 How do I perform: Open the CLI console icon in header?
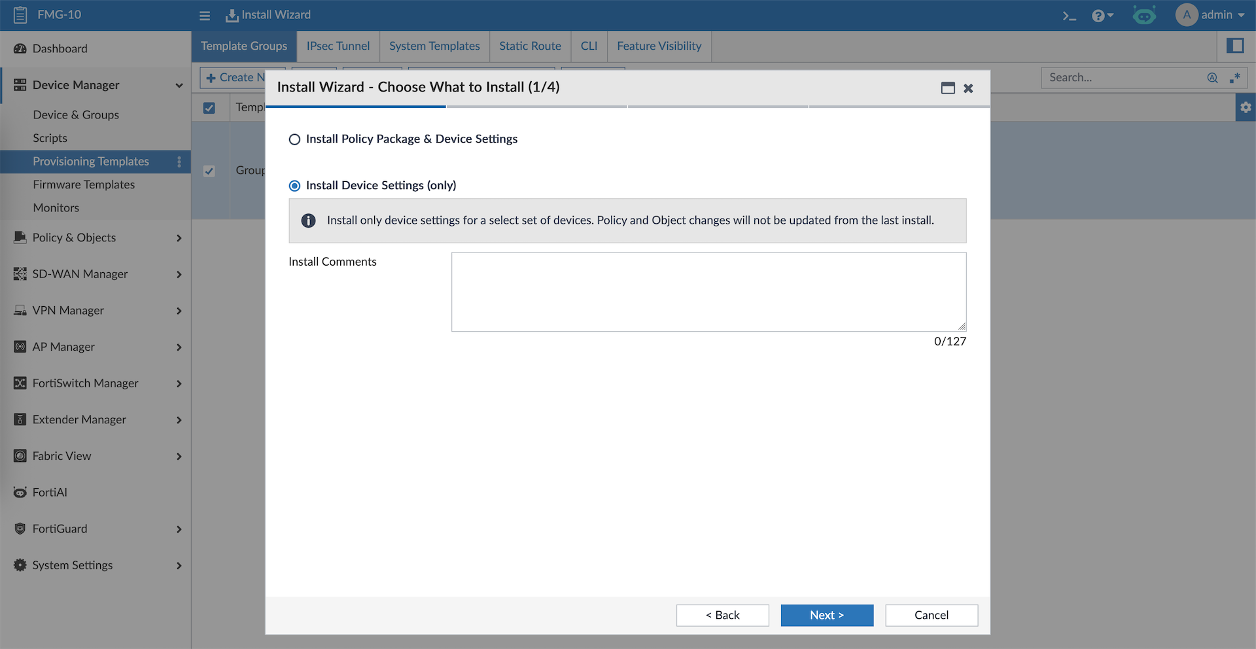(1069, 16)
